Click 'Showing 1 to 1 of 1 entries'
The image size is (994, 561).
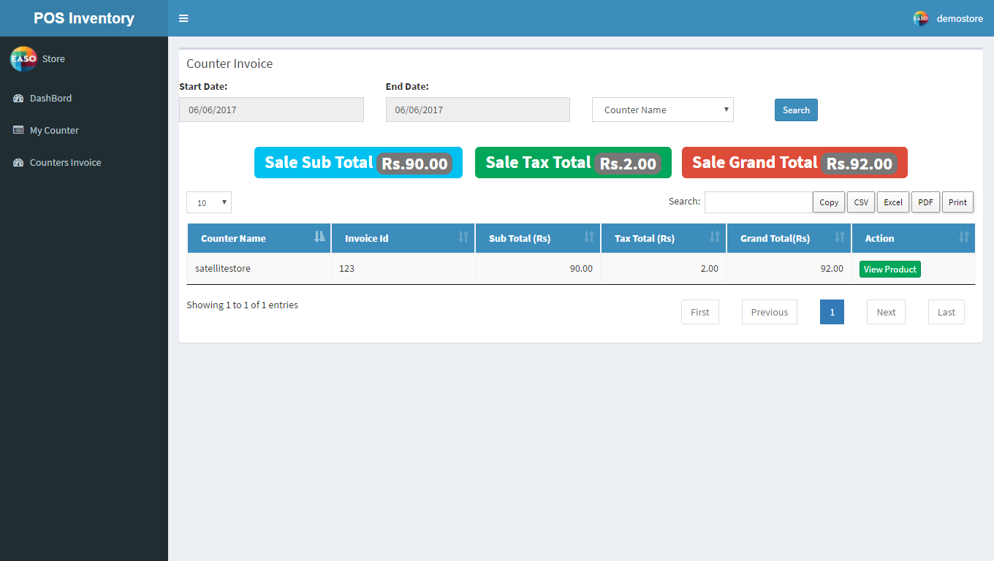coord(242,305)
